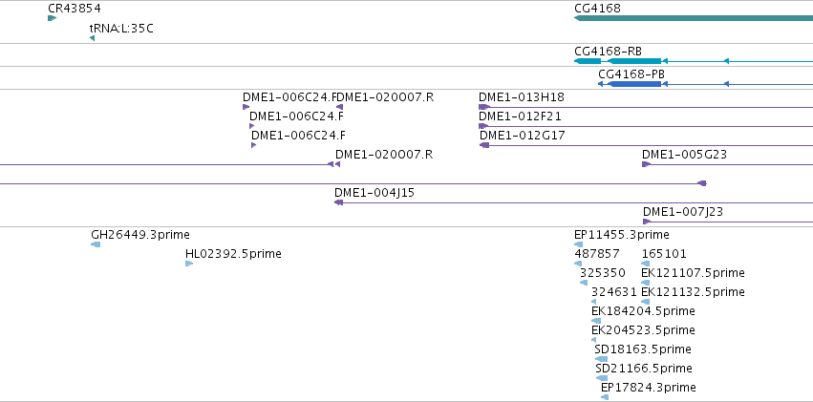Select the CG4168-PB dark blue coding block
The width and height of the screenshot is (813, 402).
[634, 83]
